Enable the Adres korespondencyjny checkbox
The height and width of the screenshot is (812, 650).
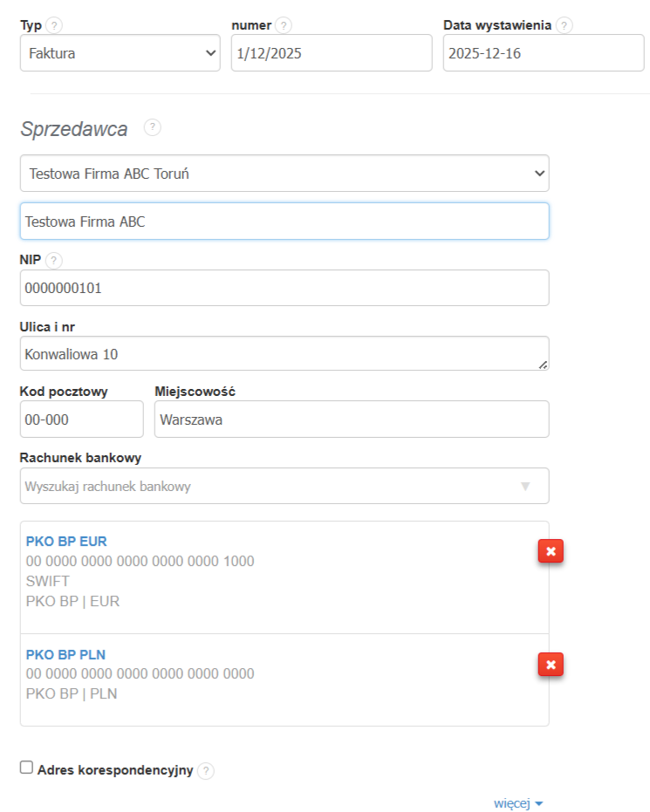pyautogui.click(x=27, y=768)
